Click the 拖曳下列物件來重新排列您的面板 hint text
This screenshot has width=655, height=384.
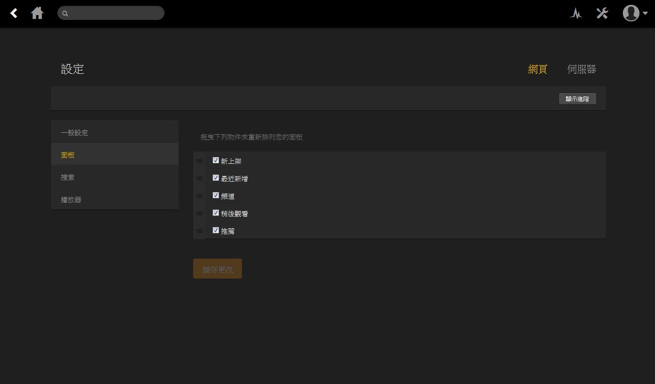coord(252,137)
